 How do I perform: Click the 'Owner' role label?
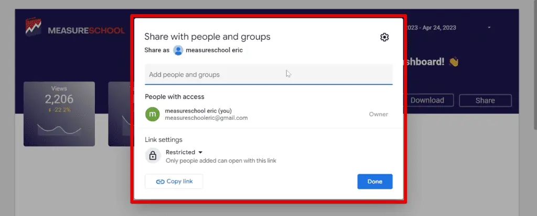[379, 114]
